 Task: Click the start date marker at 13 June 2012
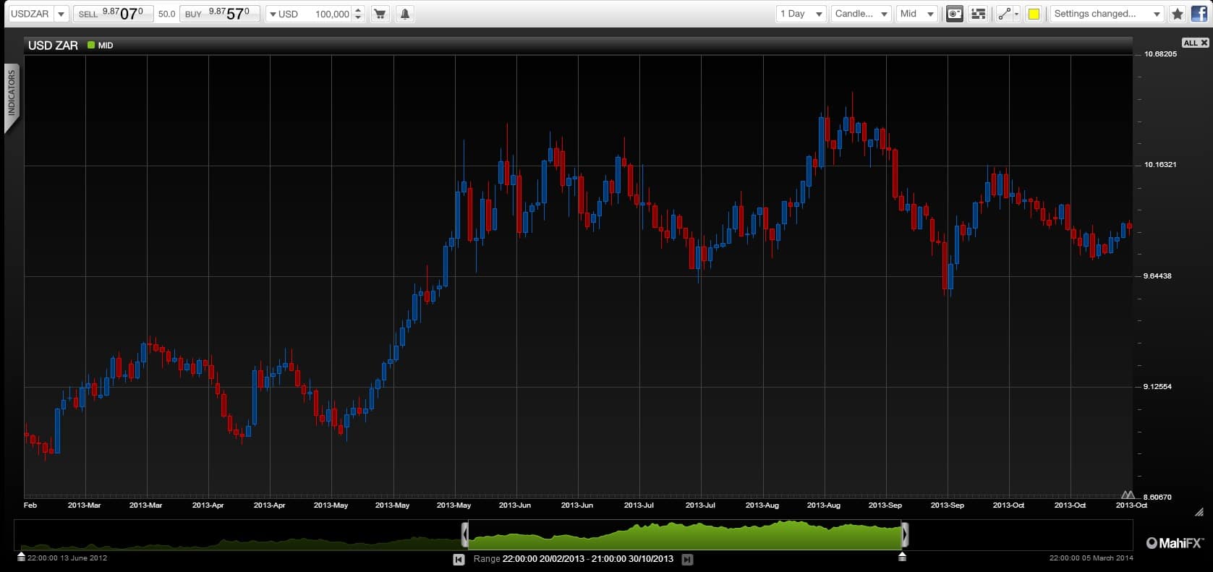point(21,557)
